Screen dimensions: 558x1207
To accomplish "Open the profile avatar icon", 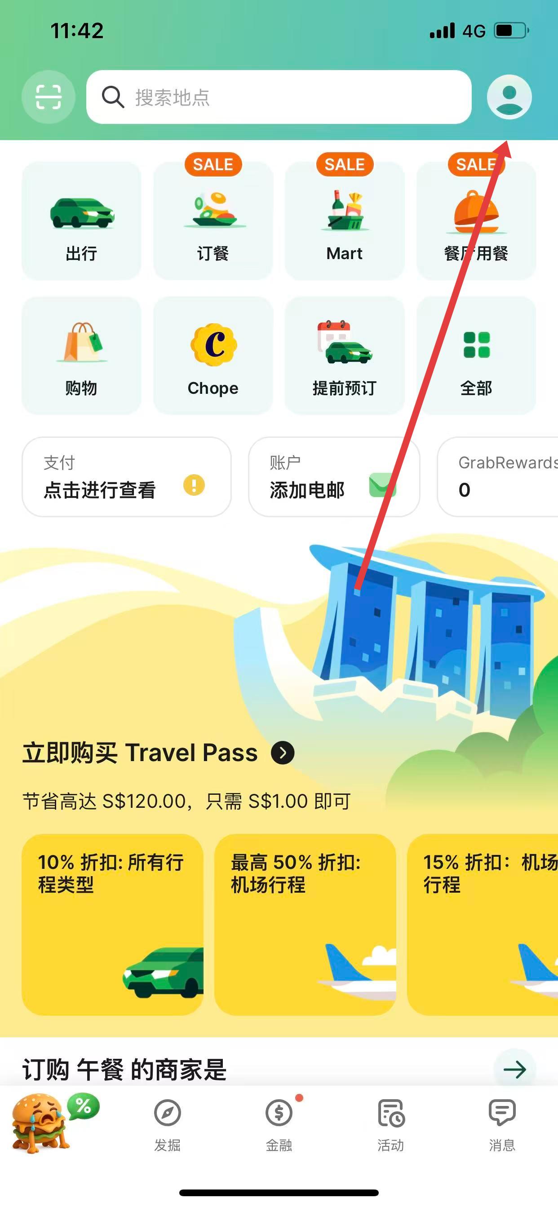I will click(x=509, y=97).
